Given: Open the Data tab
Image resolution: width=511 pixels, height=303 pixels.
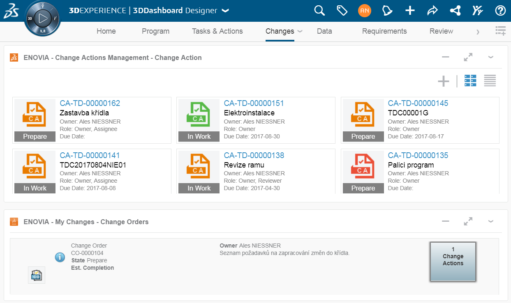Looking at the screenshot, I should 324,31.
